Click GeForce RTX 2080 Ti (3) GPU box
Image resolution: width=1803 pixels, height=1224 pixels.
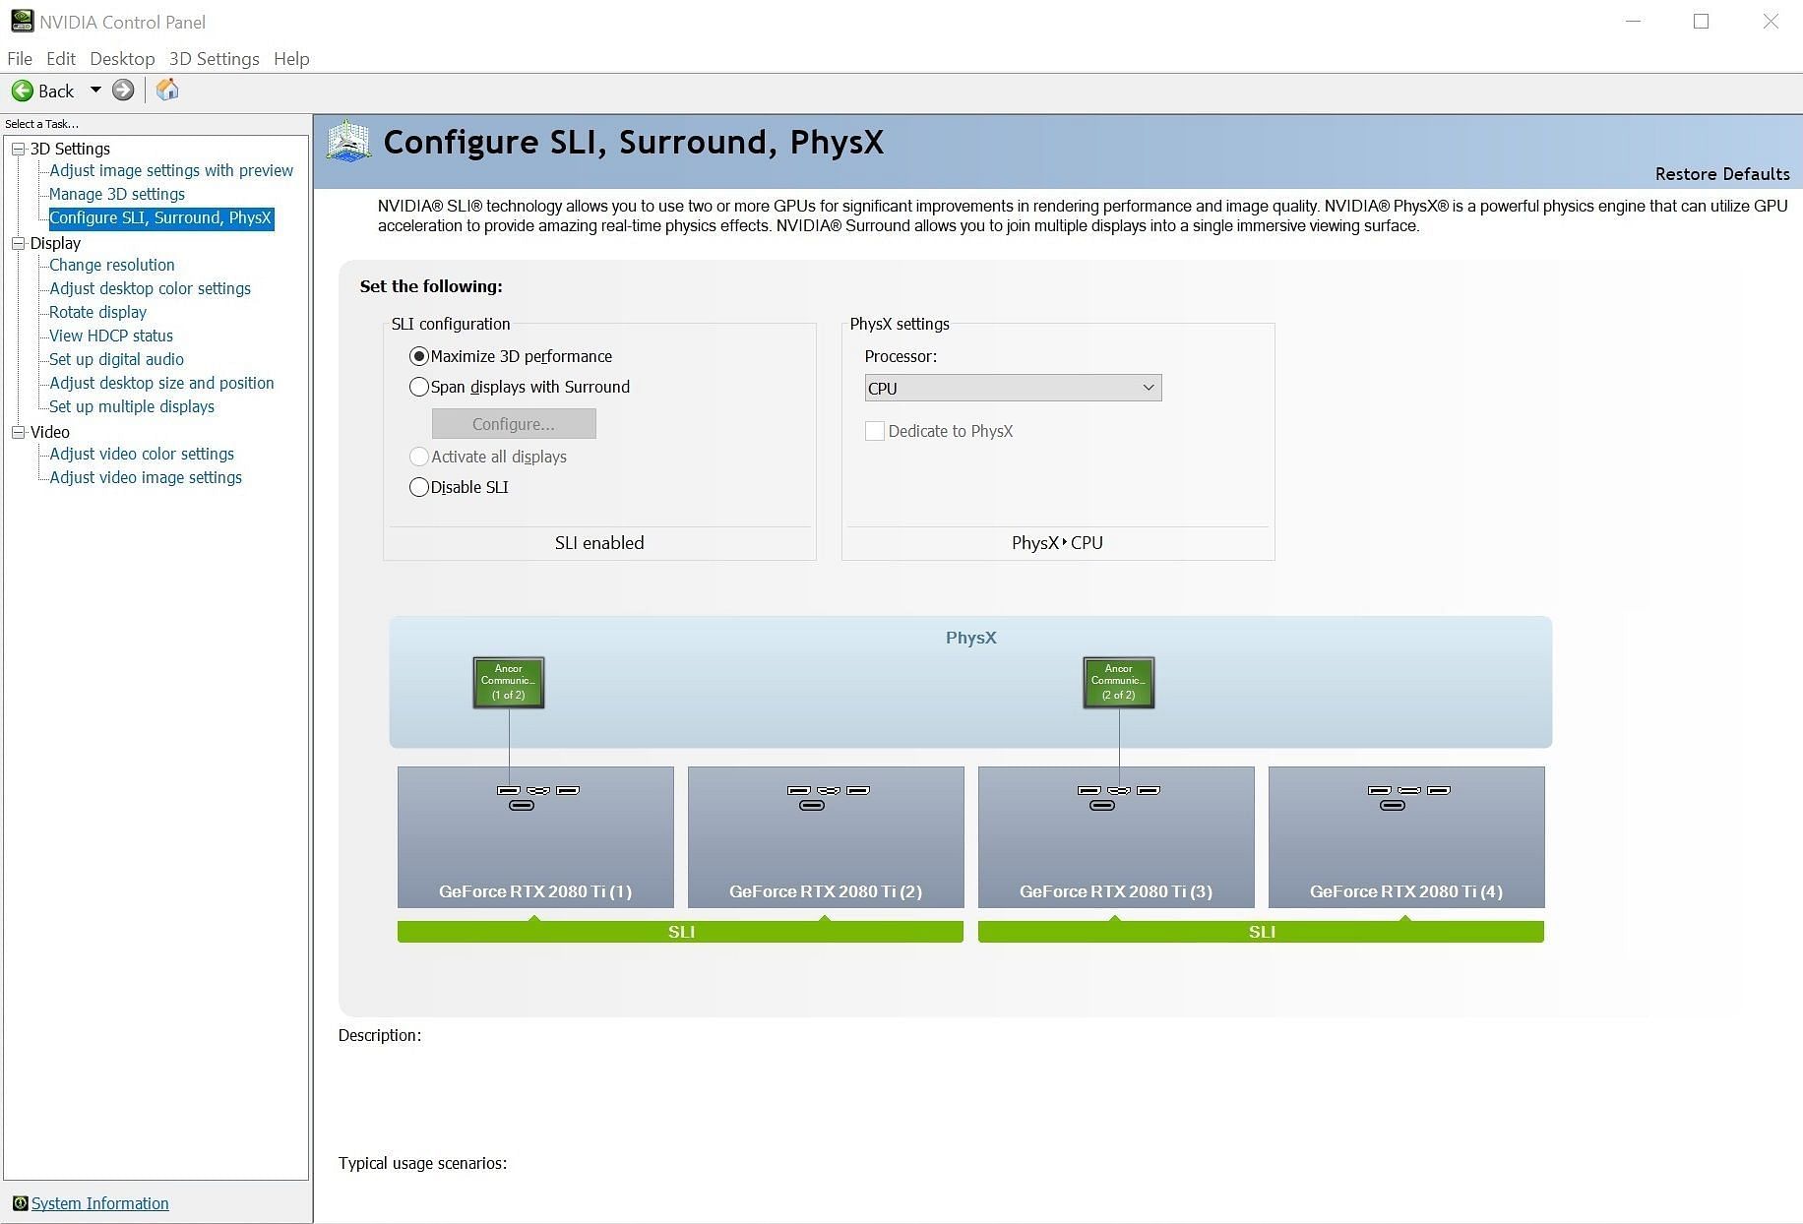coord(1116,837)
